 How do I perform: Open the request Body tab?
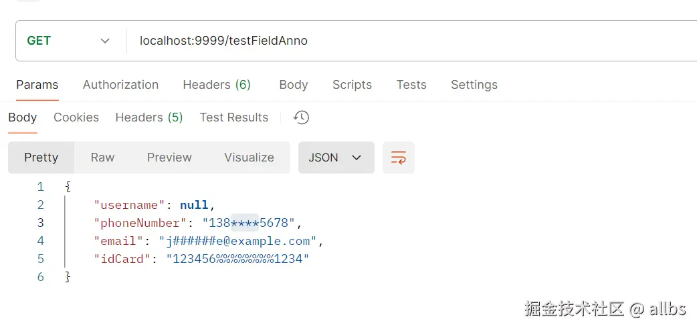(294, 85)
